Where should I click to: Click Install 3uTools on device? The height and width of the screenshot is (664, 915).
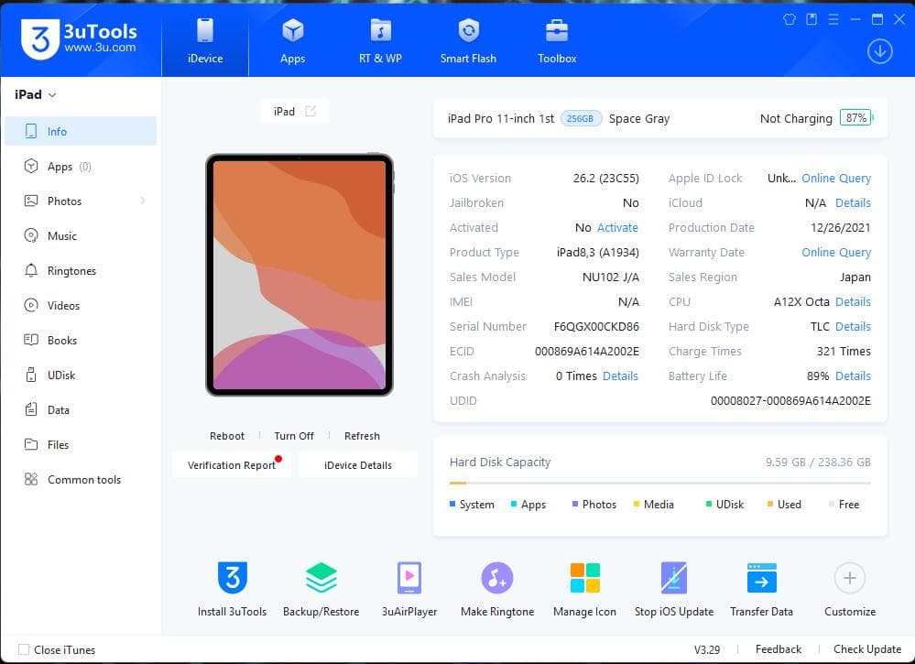[232, 586]
